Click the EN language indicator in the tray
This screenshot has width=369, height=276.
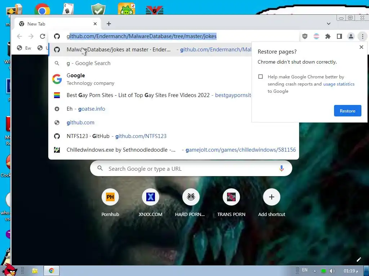(x=304, y=270)
